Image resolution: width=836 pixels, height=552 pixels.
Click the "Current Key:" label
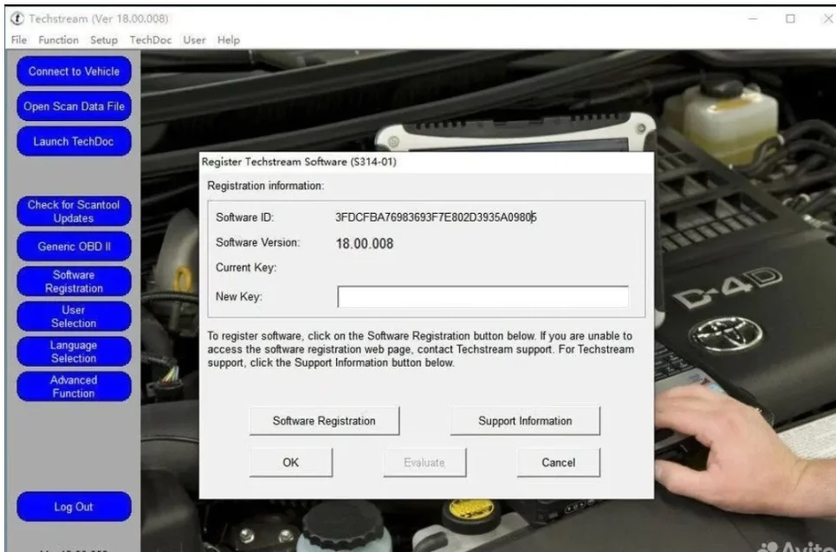246,267
